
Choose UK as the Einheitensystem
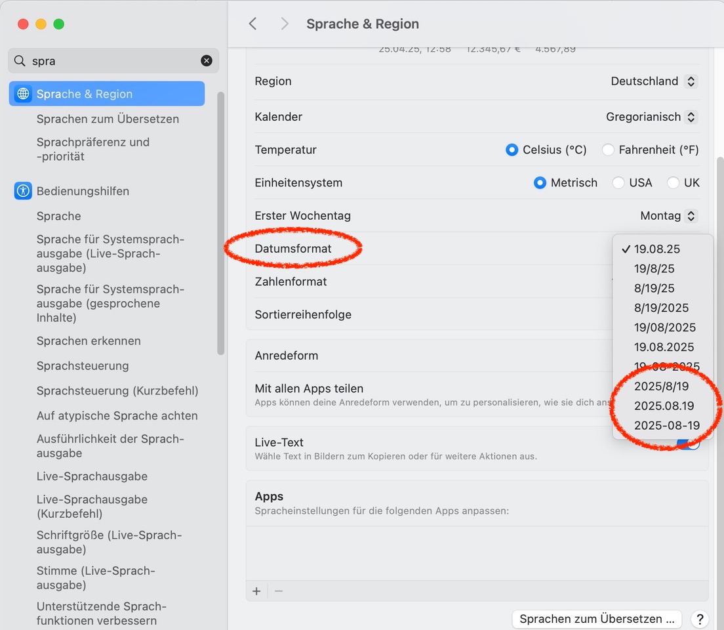tap(673, 182)
